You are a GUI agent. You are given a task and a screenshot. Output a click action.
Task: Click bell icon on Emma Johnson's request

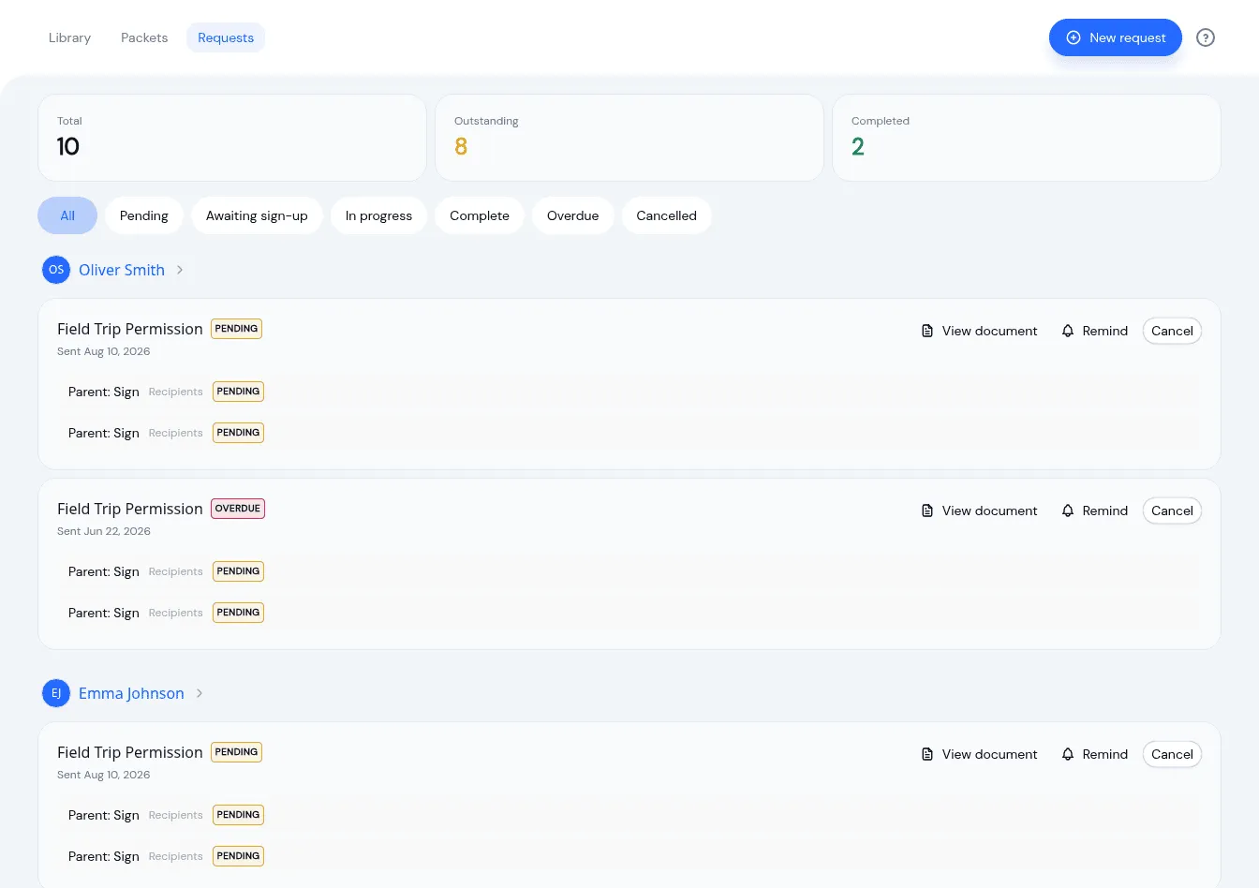[x=1068, y=754]
